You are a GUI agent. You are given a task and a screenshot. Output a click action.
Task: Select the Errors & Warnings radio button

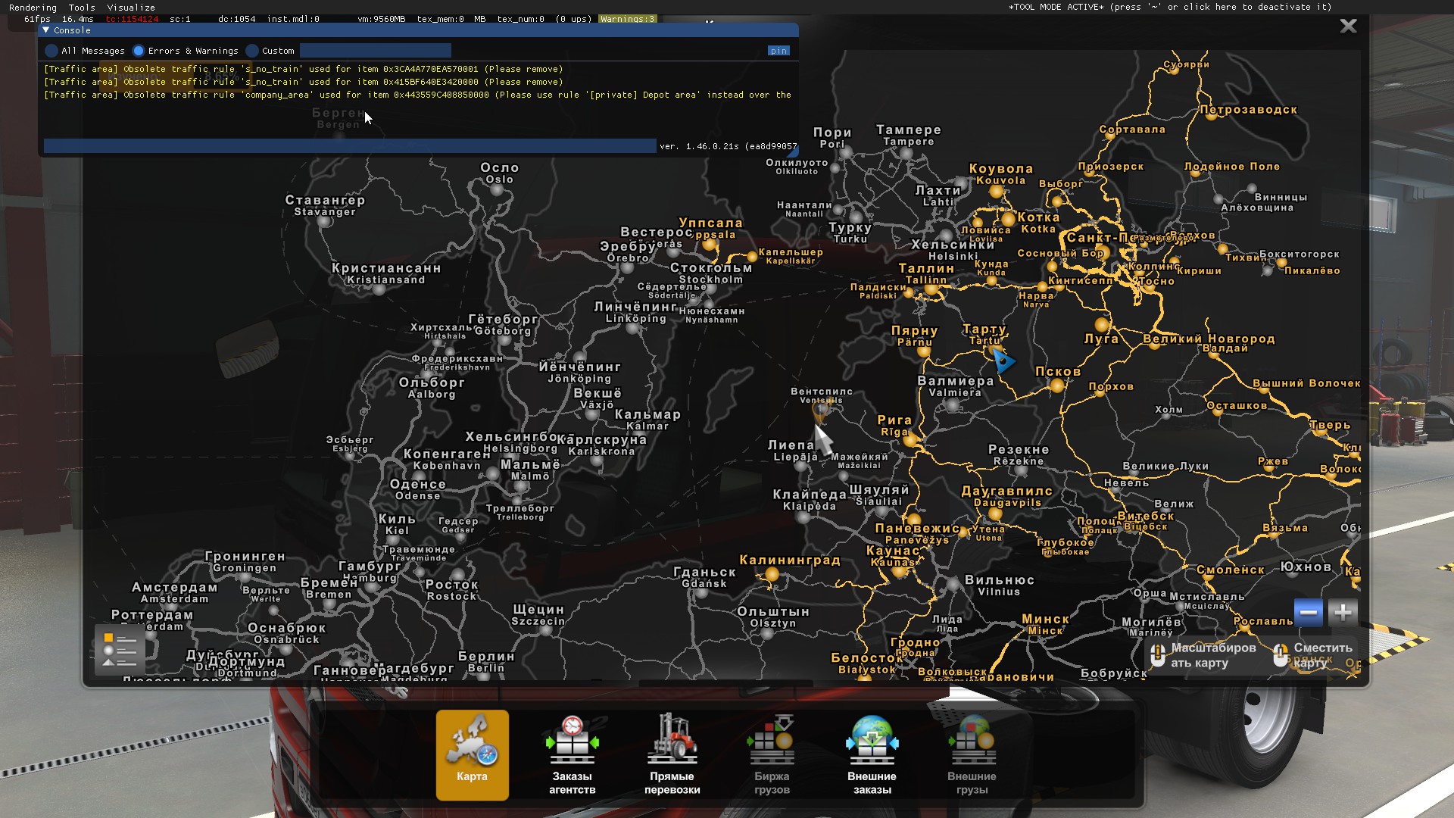pyautogui.click(x=139, y=51)
